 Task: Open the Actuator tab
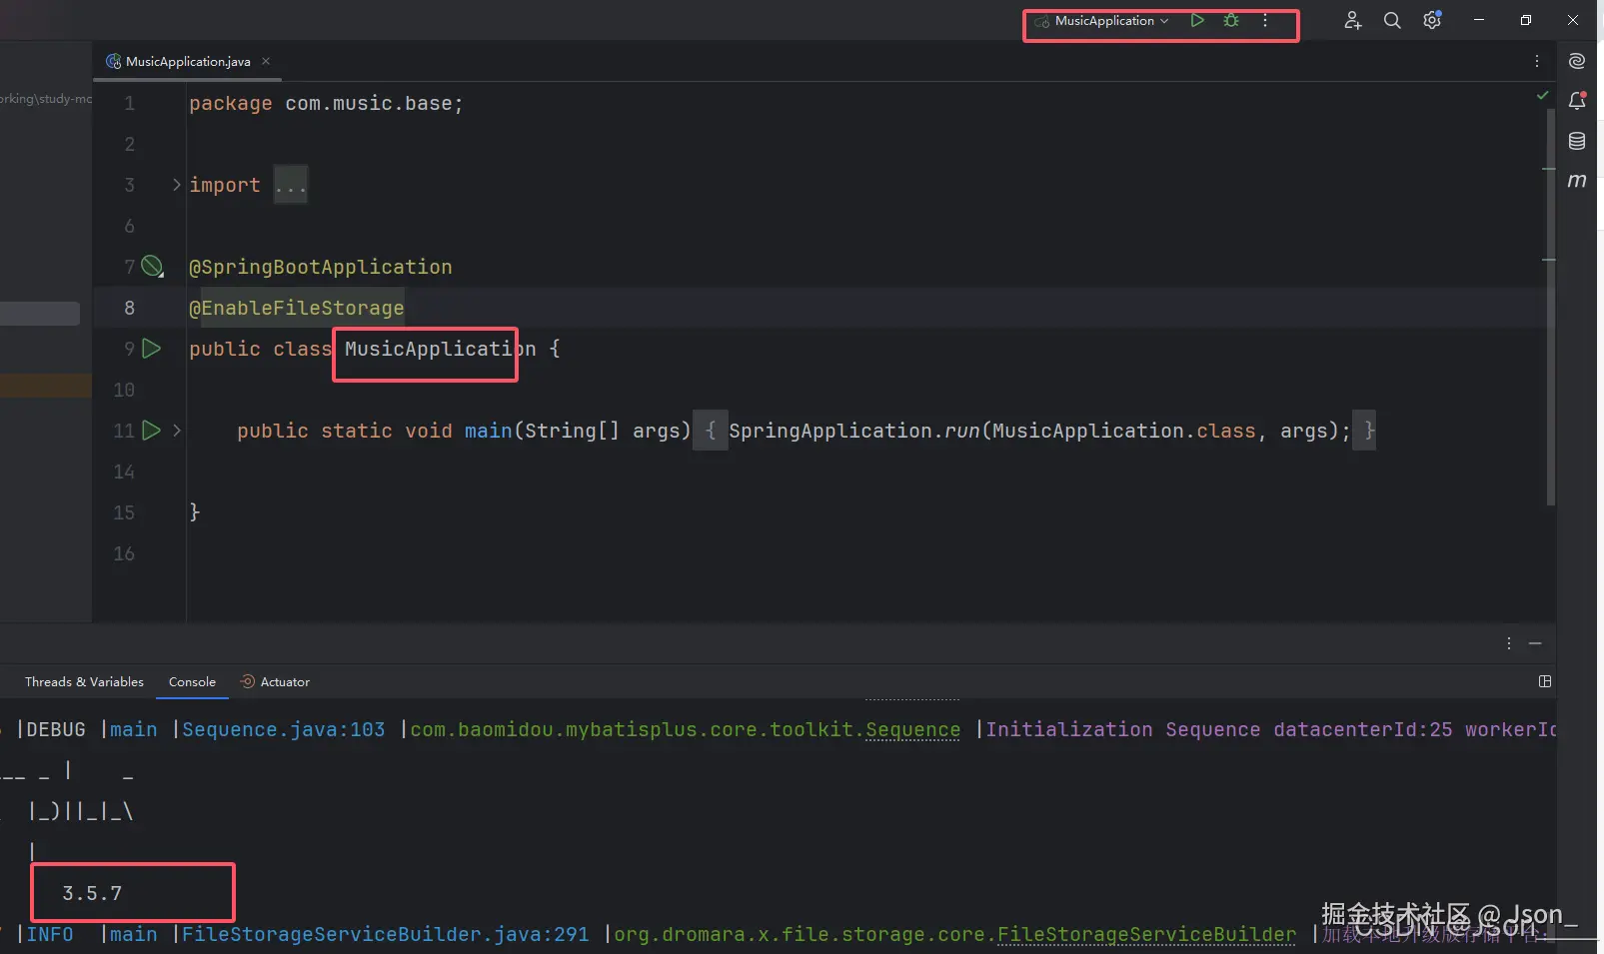point(275,682)
